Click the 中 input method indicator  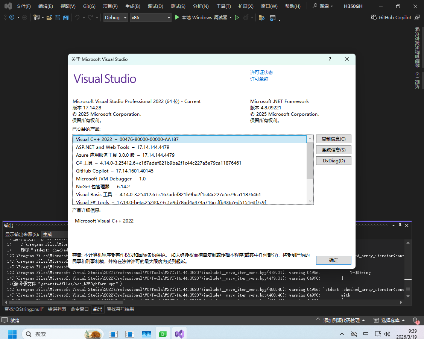pos(366,334)
